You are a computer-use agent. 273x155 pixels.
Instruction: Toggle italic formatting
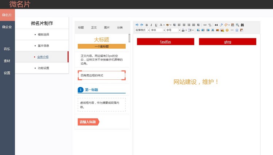(151, 25)
